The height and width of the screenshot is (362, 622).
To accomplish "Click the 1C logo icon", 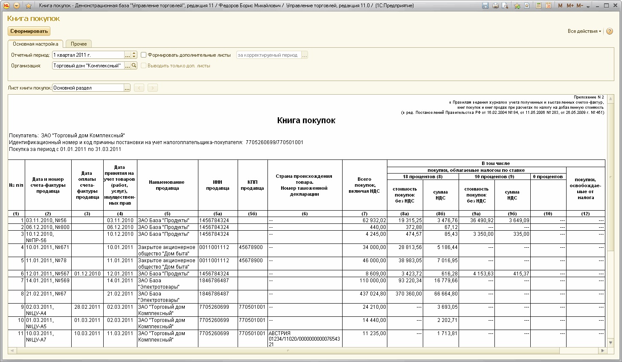I will (6, 6).
